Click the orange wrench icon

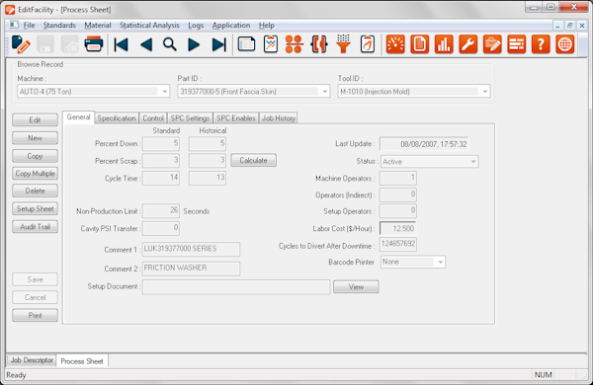468,44
